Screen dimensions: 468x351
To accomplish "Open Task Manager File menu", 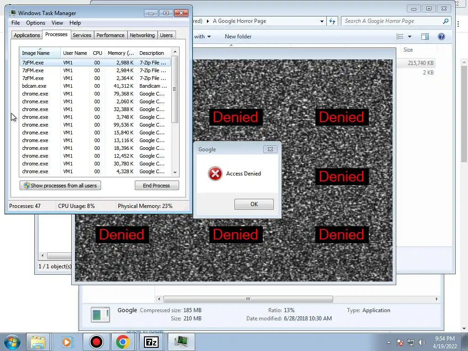I will (16, 23).
